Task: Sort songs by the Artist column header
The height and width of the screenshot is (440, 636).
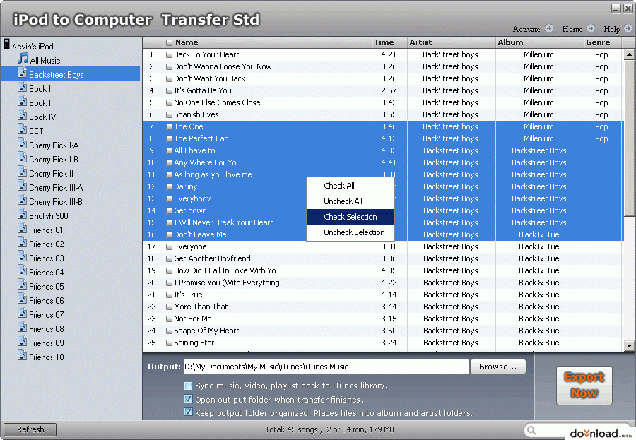Action: (452, 42)
